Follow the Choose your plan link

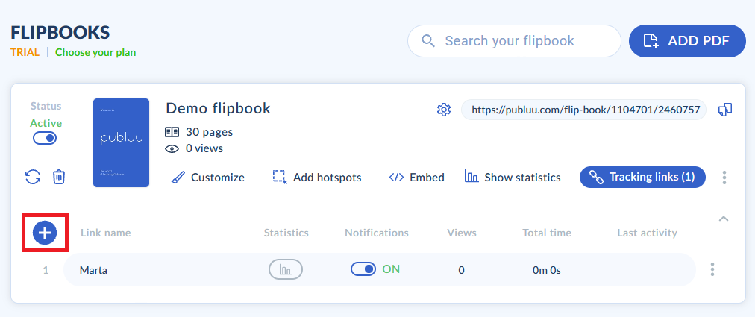coord(95,52)
